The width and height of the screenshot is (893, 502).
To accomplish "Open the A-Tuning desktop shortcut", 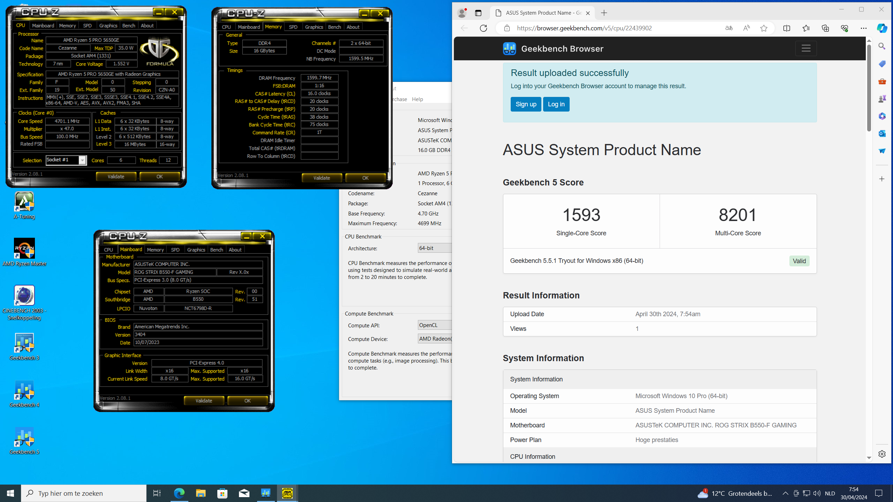I will click(x=24, y=206).
